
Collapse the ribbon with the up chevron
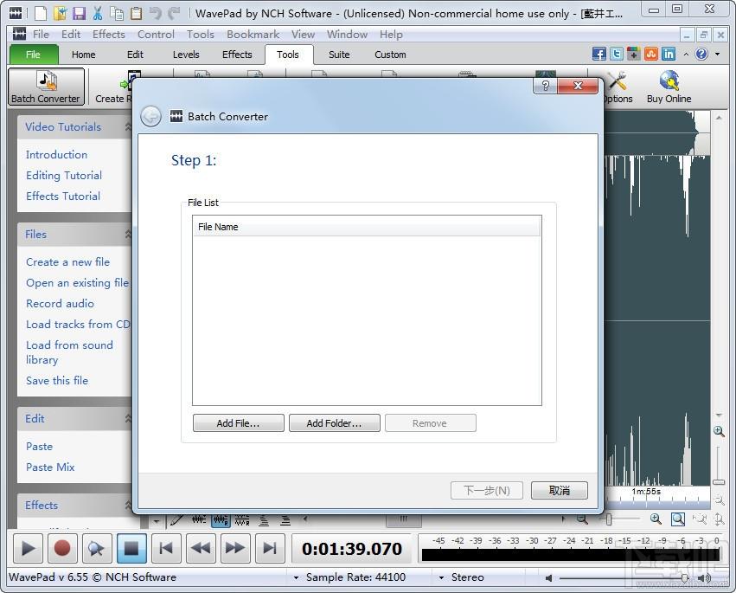click(686, 54)
